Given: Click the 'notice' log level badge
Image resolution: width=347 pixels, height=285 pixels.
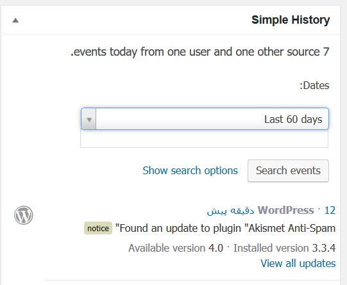Looking at the screenshot, I should click(98, 228).
